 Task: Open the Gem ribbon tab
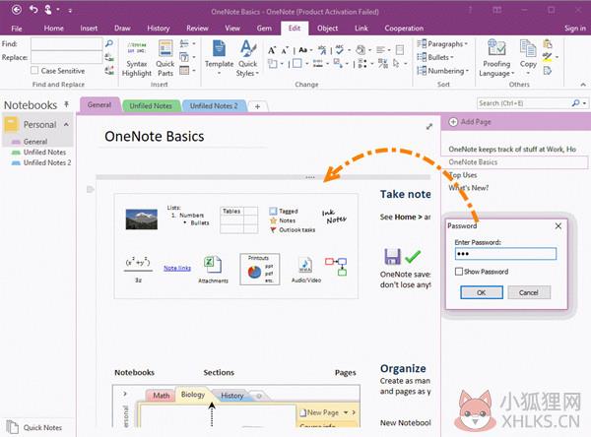264,29
